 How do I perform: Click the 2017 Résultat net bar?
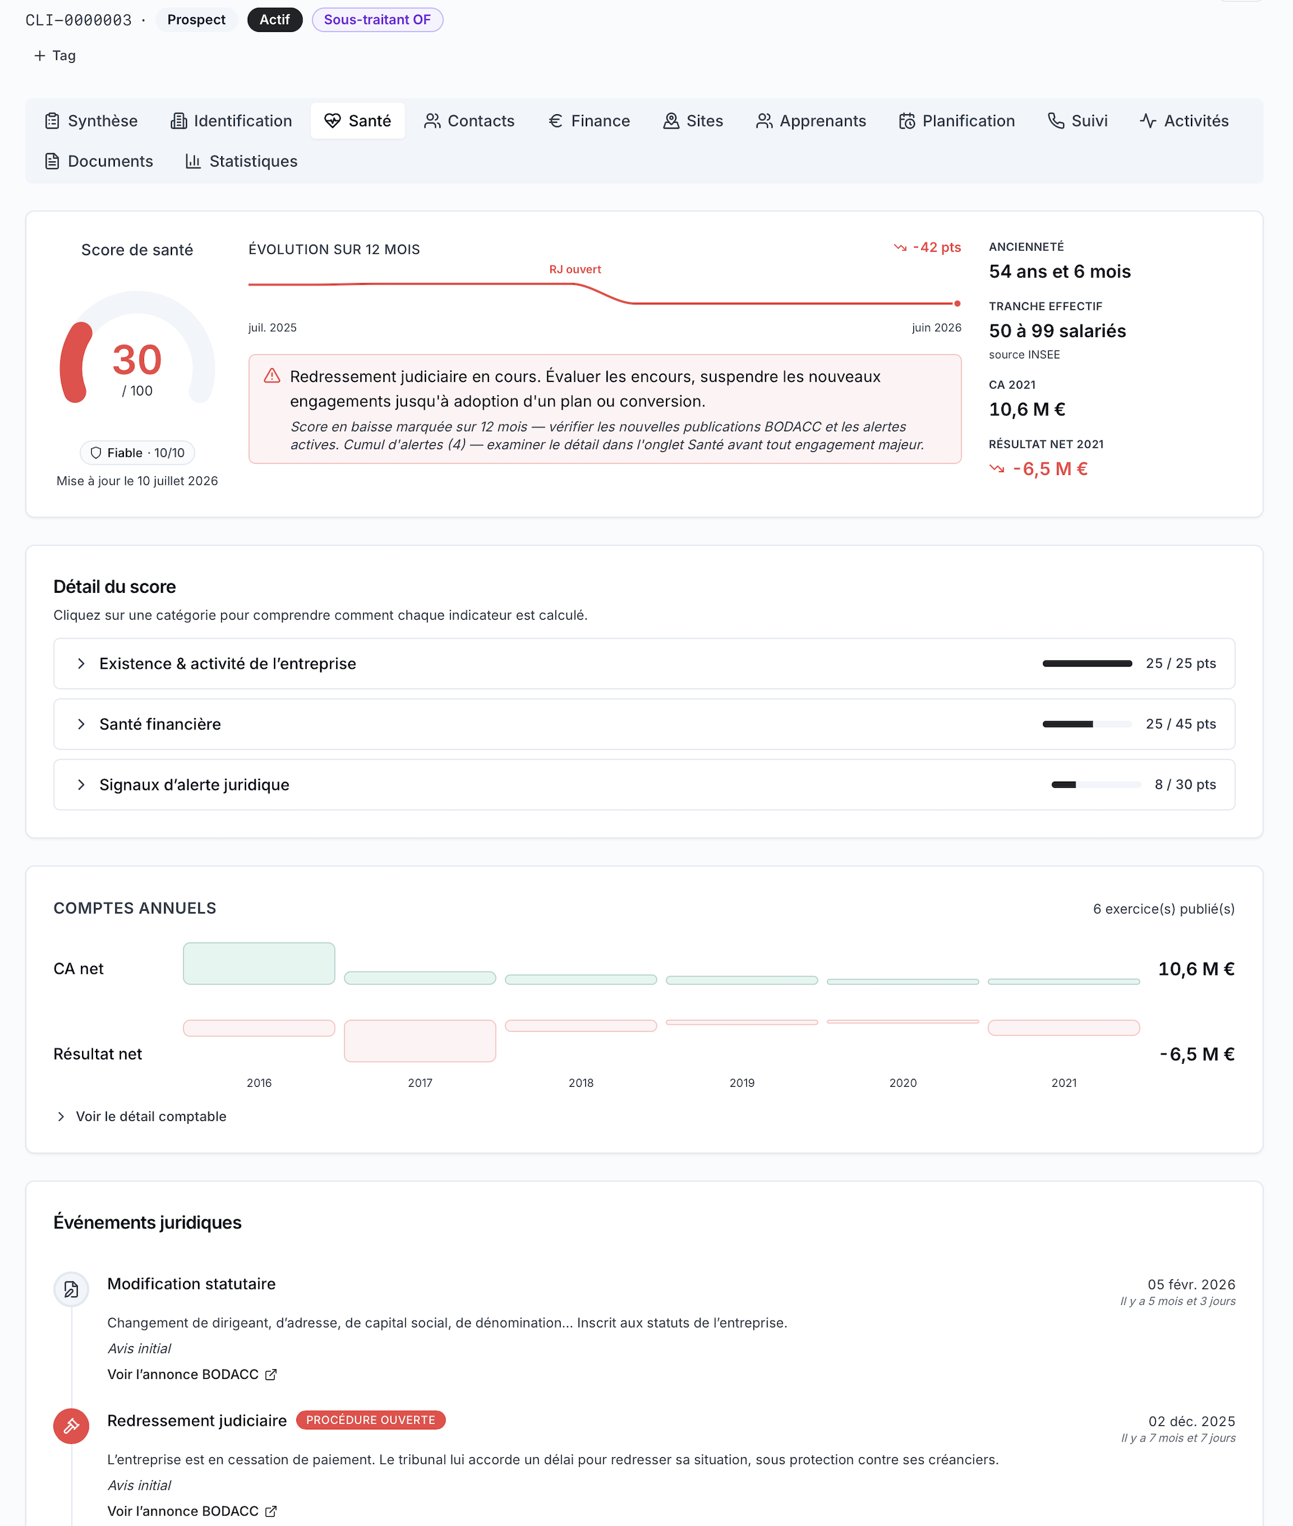click(420, 1041)
